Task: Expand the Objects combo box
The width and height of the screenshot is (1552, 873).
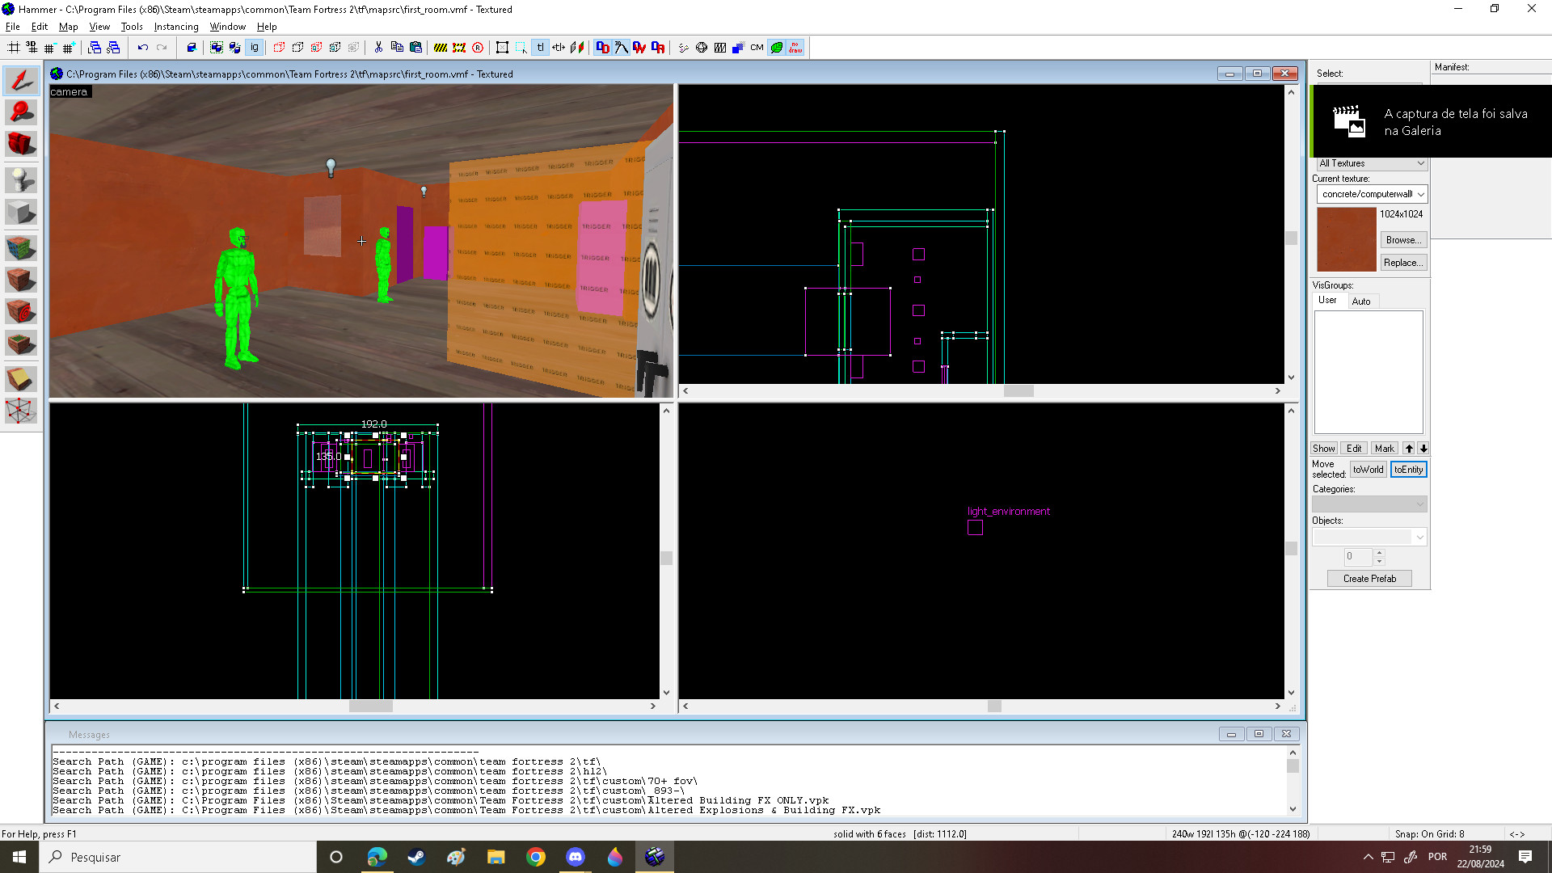Action: tap(1419, 537)
